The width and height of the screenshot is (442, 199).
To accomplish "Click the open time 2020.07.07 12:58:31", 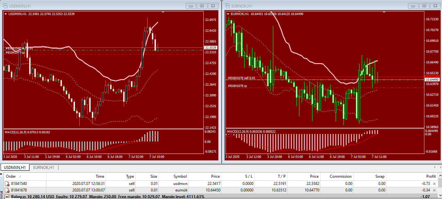I will click(88, 184).
